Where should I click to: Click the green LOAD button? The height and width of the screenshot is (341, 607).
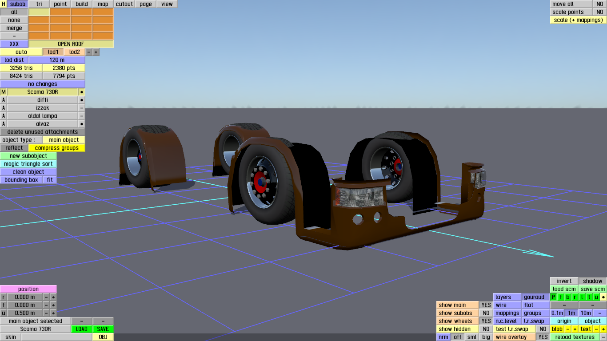(x=82, y=329)
